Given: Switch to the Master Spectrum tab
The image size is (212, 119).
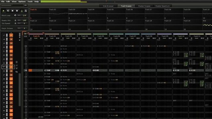Looking at the screenshot, I should point(163,6).
